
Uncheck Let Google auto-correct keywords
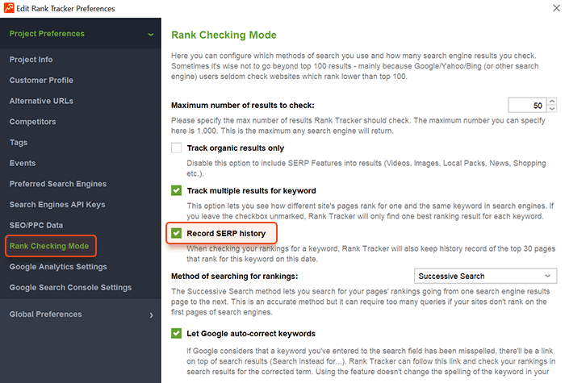point(176,333)
